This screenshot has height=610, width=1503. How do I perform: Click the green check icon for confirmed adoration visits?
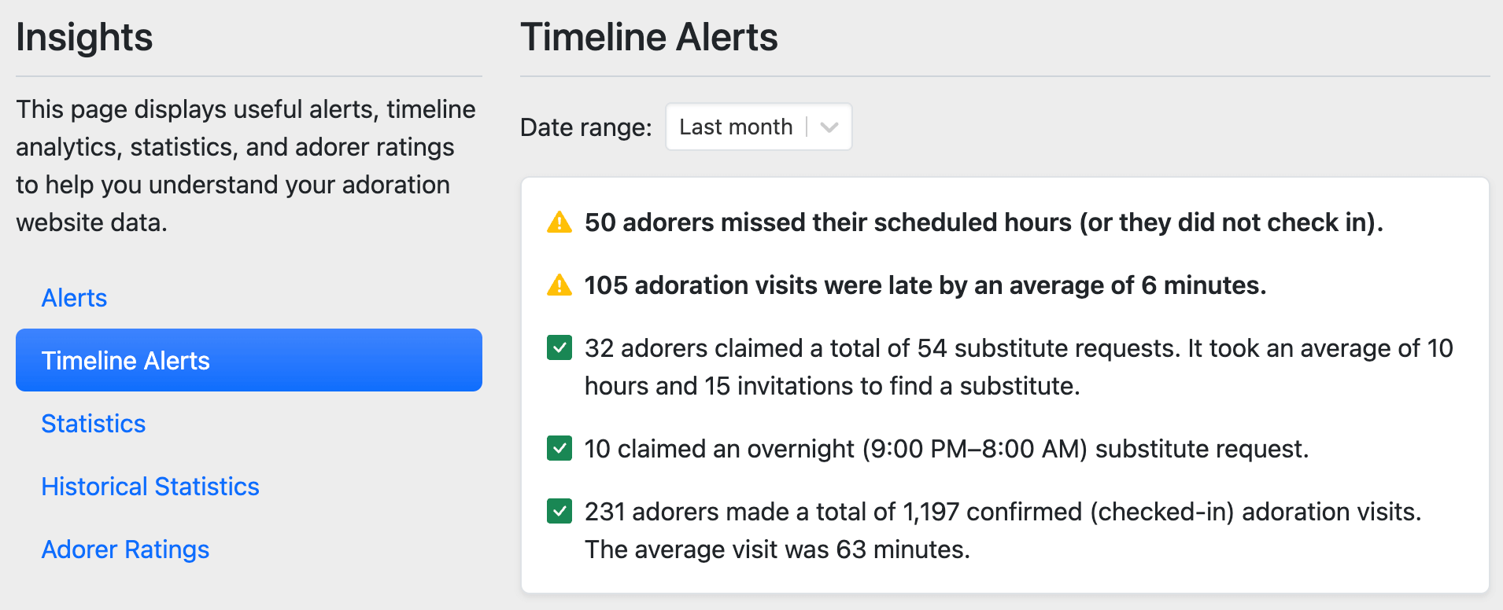(559, 512)
